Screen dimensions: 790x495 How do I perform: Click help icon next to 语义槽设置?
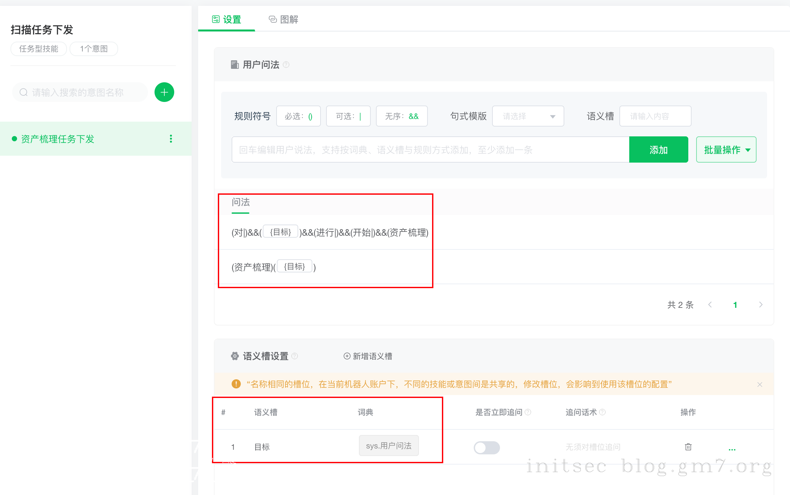295,356
